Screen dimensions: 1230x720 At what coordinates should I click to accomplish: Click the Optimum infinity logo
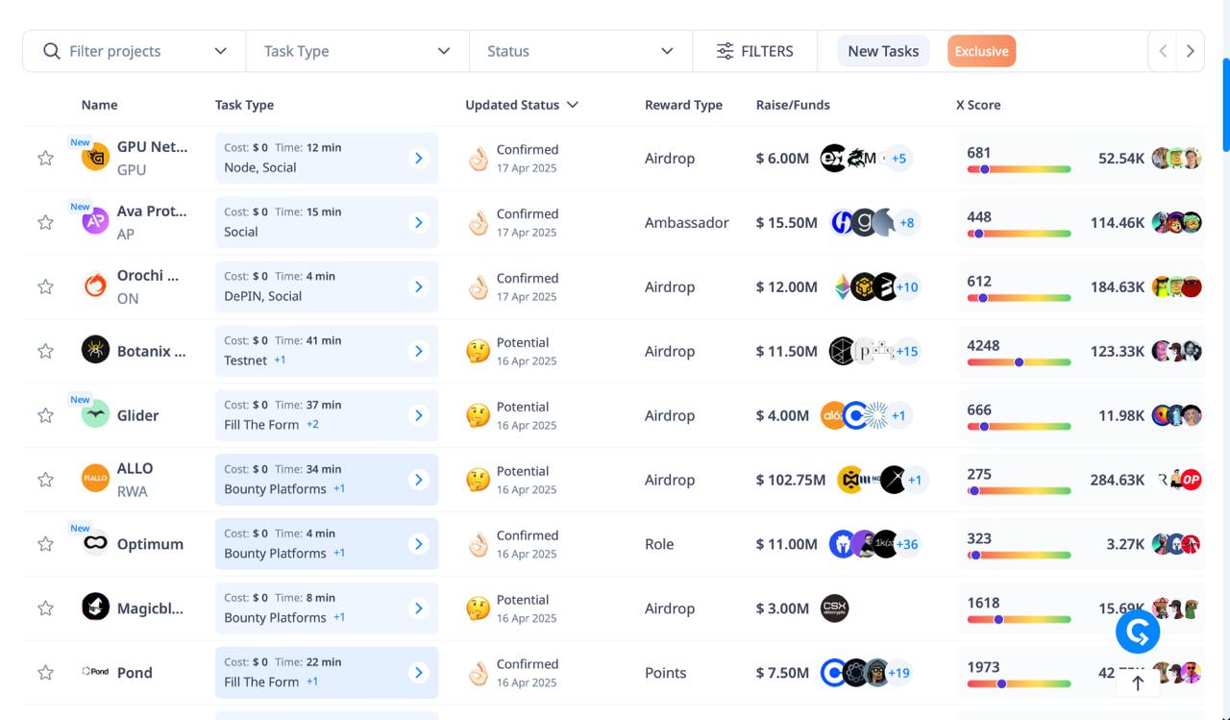[95, 543]
